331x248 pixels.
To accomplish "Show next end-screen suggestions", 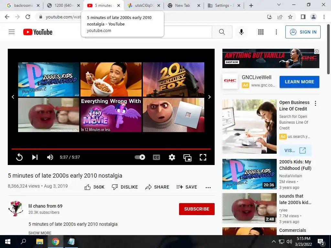I will (209, 97).
